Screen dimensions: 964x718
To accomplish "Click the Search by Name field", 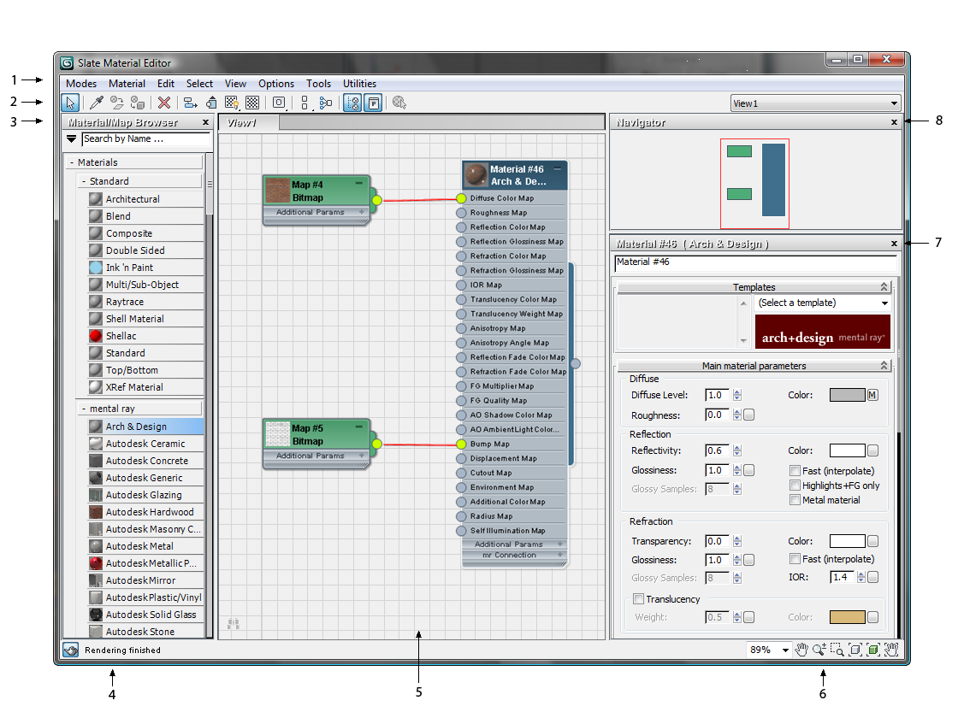I will [x=146, y=138].
